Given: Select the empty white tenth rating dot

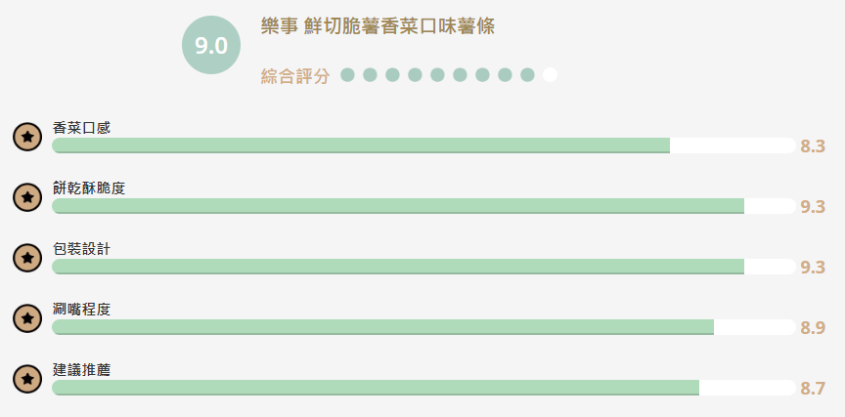Looking at the screenshot, I should 550,75.
